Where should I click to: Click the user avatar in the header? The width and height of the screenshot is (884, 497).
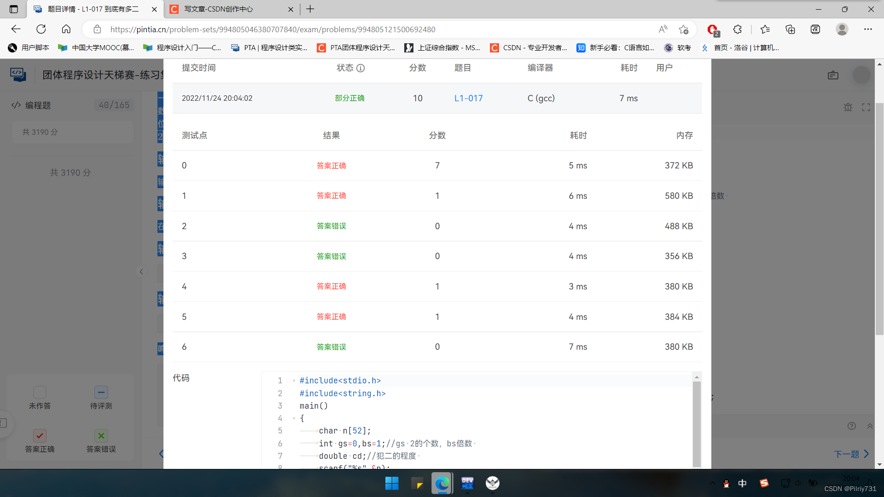point(861,75)
